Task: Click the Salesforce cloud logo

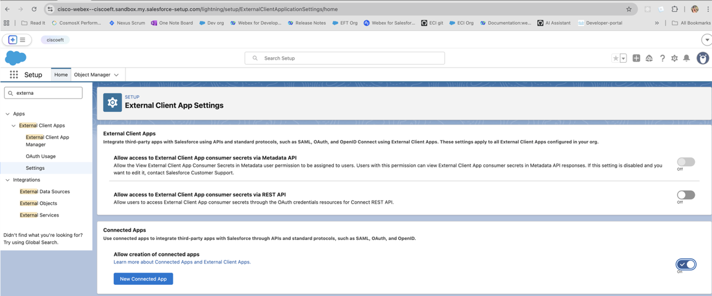Action: tap(15, 58)
